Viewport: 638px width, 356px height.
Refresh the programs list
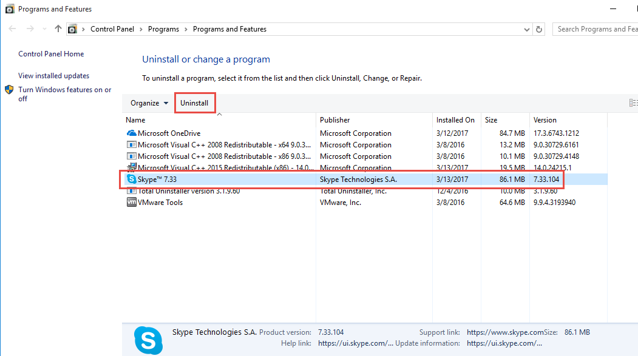(x=539, y=29)
